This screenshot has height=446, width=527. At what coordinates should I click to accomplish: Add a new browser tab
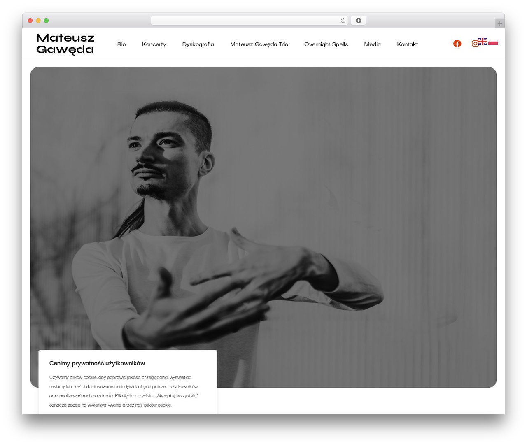pyautogui.click(x=499, y=23)
